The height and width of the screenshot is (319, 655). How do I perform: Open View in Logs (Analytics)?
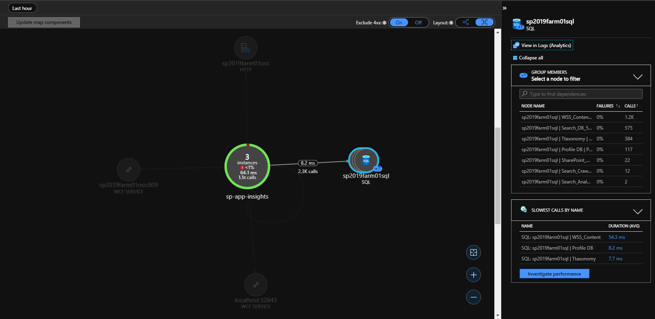[x=542, y=45]
